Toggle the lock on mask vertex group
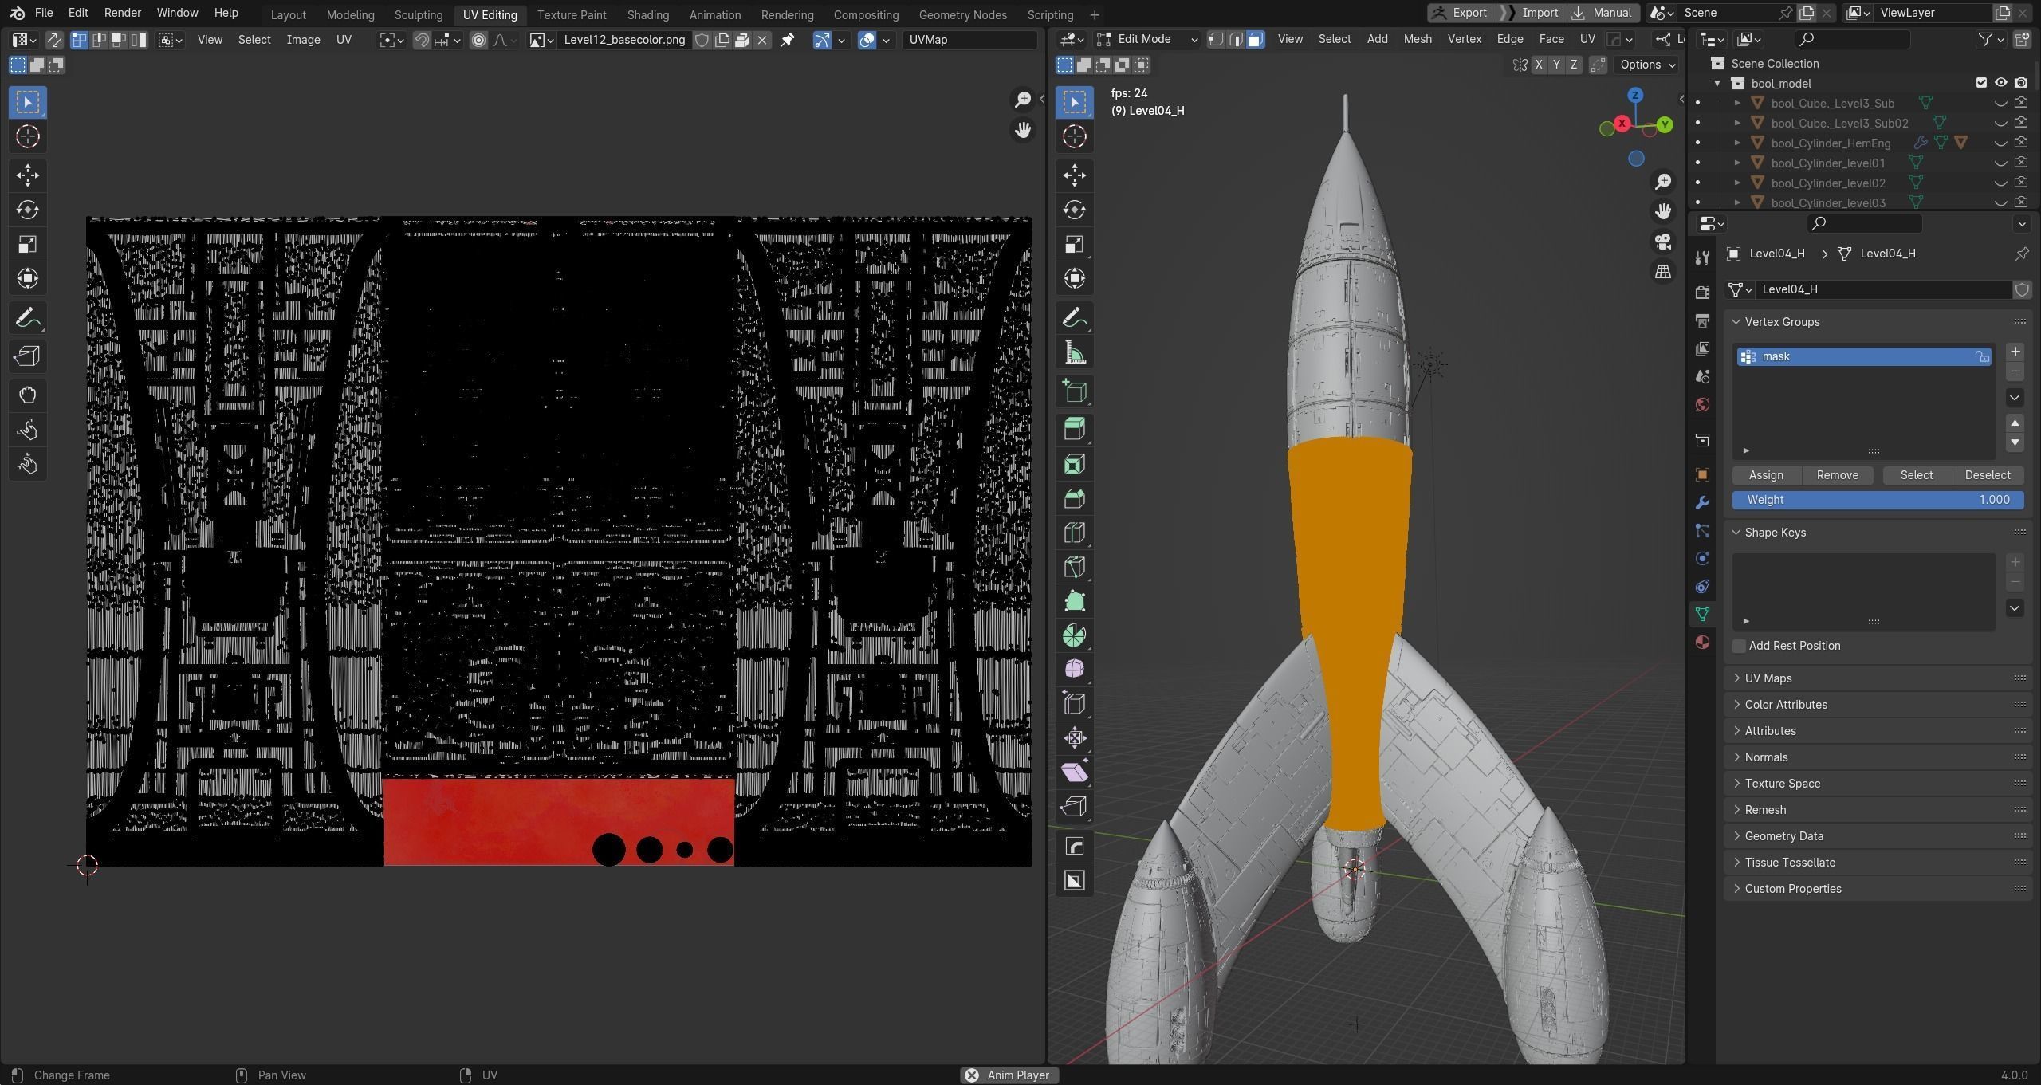The image size is (2041, 1085). click(1982, 356)
